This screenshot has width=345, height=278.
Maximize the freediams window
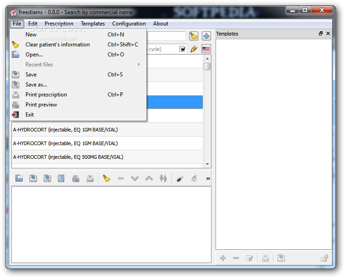coord(305,10)
